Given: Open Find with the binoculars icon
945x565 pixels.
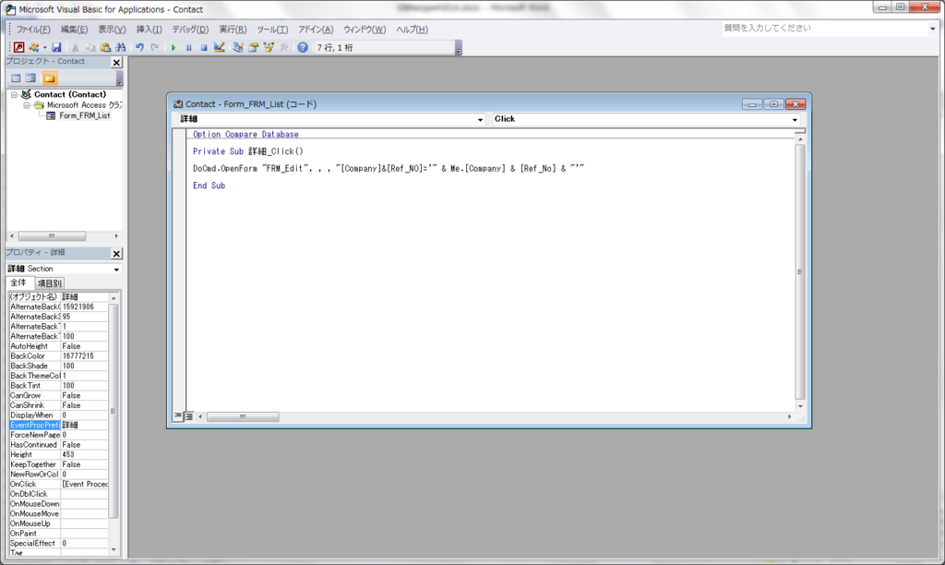Looking at the screenshot, I should click(x=121, y=47).
